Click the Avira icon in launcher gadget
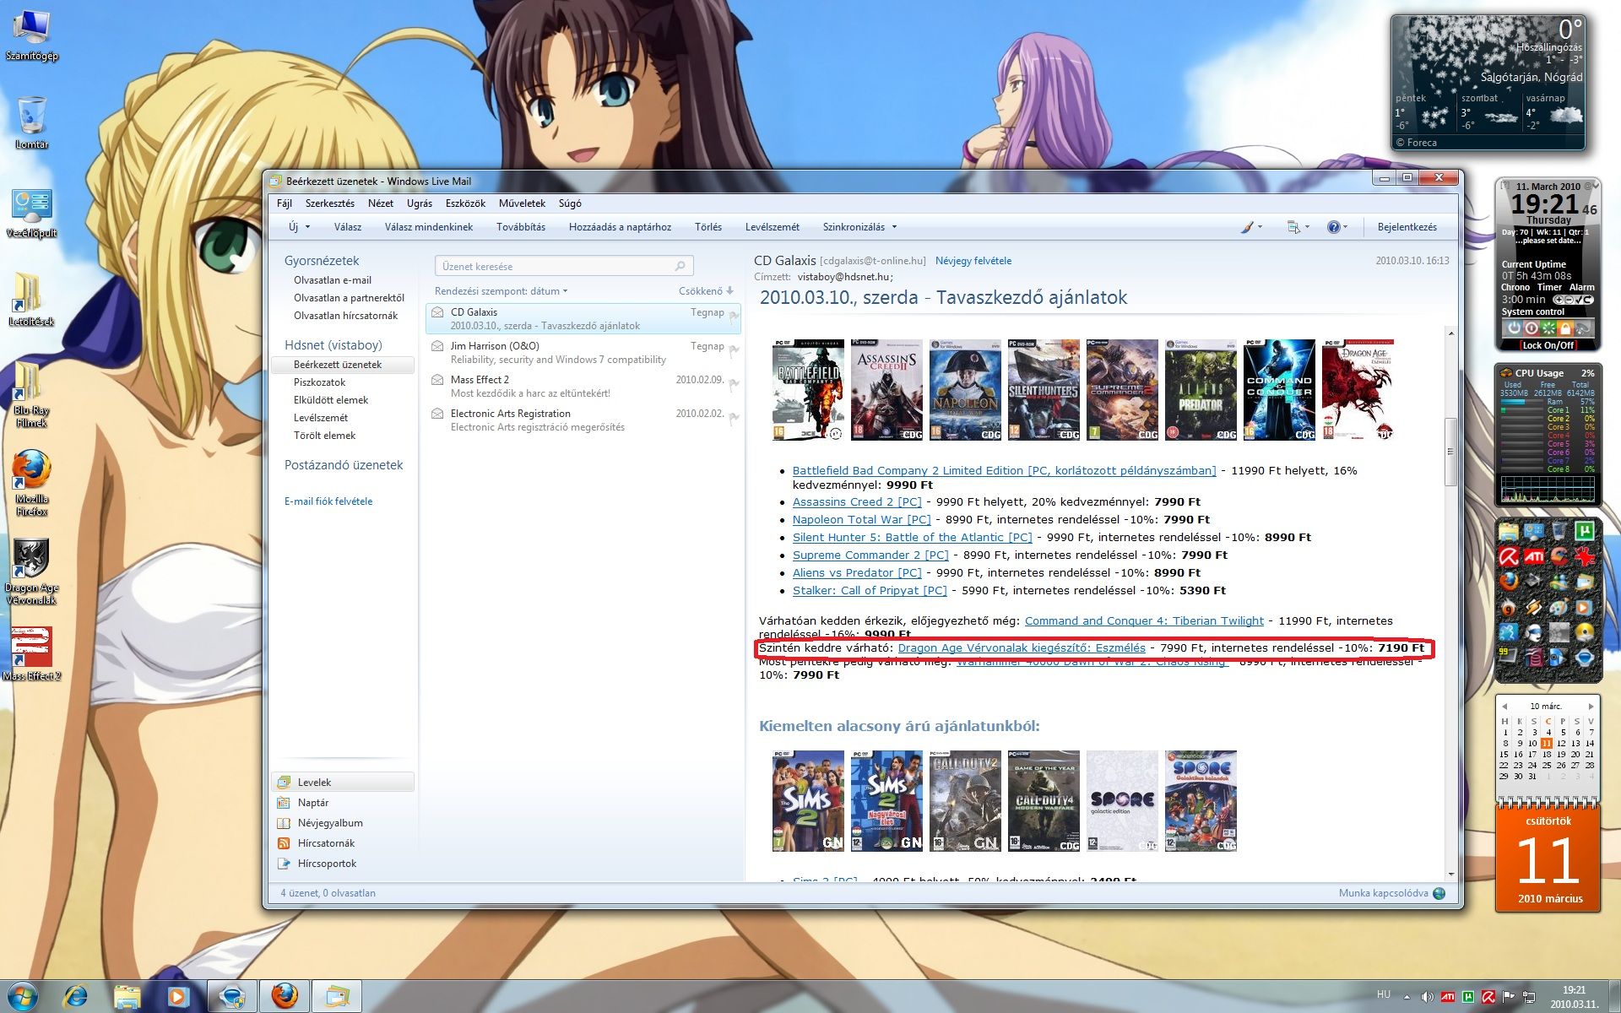Image resolution: width=1621 pixels, height=1013 pixels. (1509, 556)
